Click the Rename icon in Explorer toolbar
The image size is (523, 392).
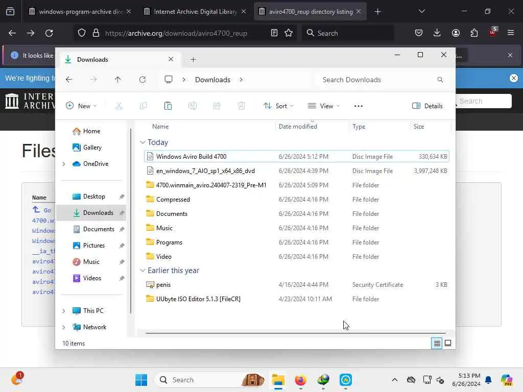(x=193, y=106)
